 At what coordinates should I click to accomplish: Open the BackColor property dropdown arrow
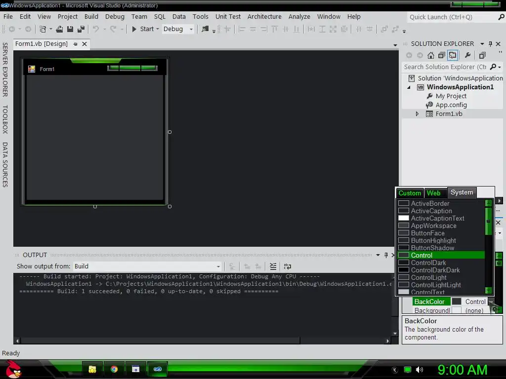click(491, 302)
